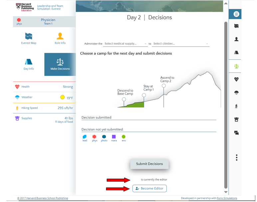Click the top menu icon in right sidebar
Image resolution: width=257 pixels, height=202 pixels.
tap(236, 14)
